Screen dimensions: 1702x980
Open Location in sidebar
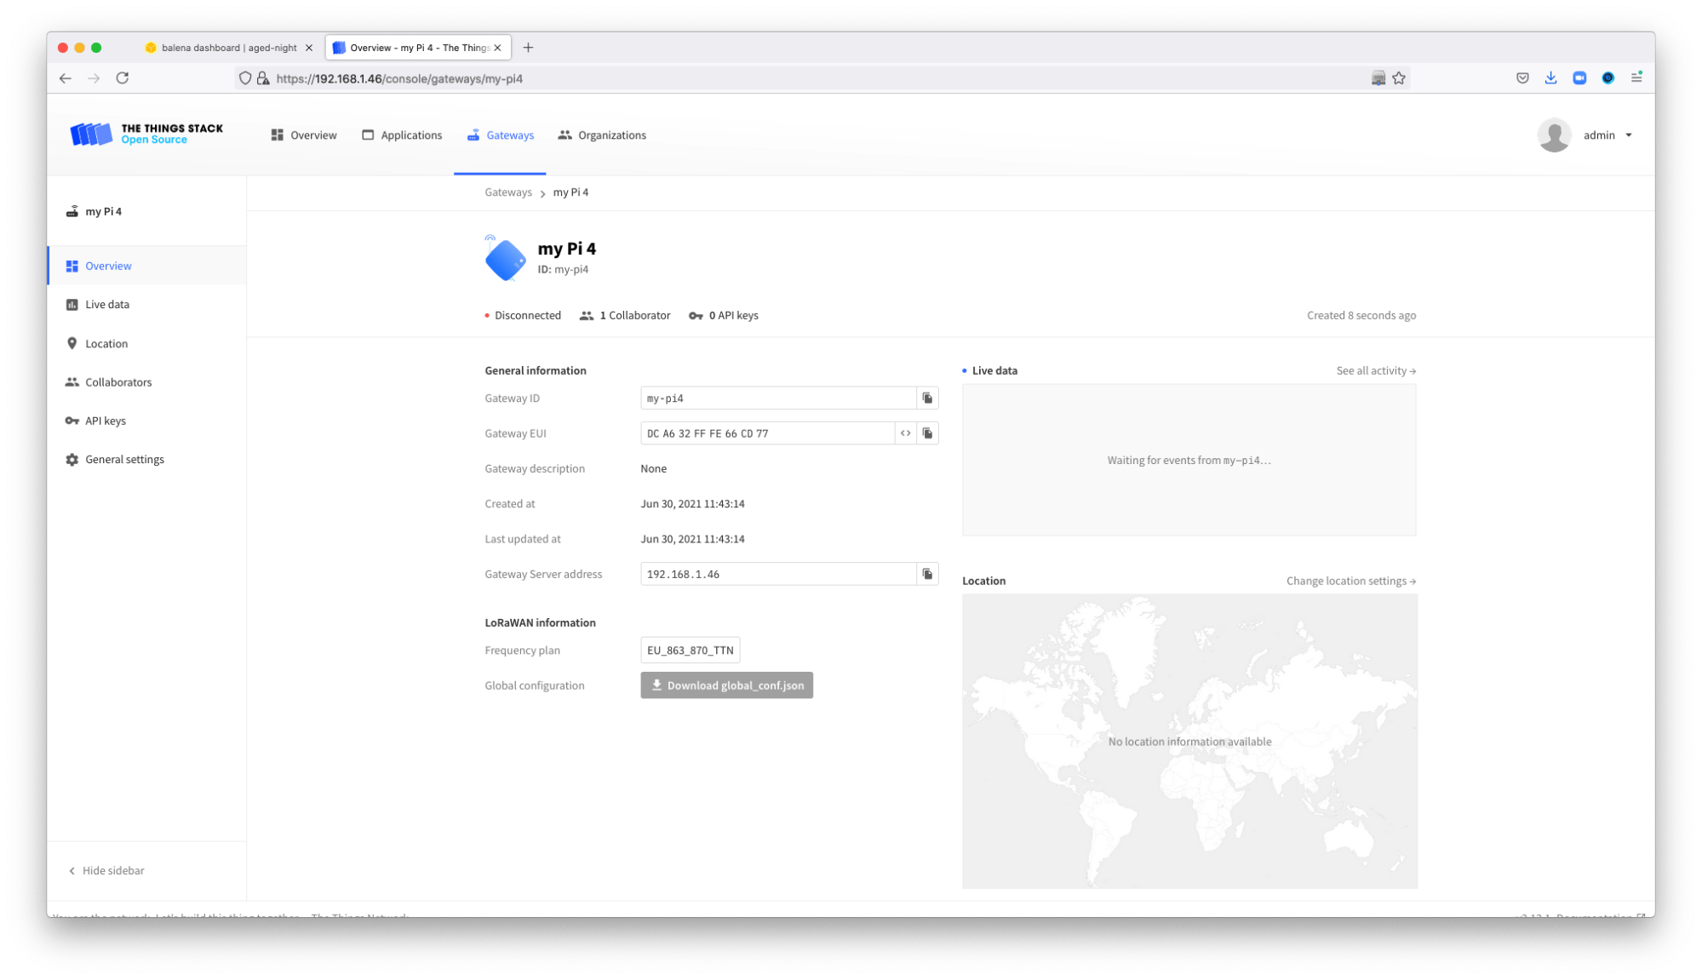[106, 344]
